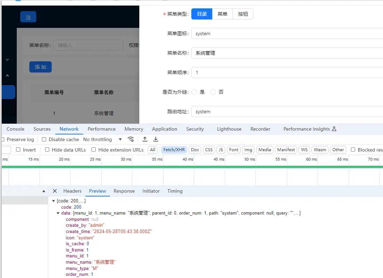Screen dimensions: 383x278
Task: Switch to the Console tab
Action: point(15,129)
